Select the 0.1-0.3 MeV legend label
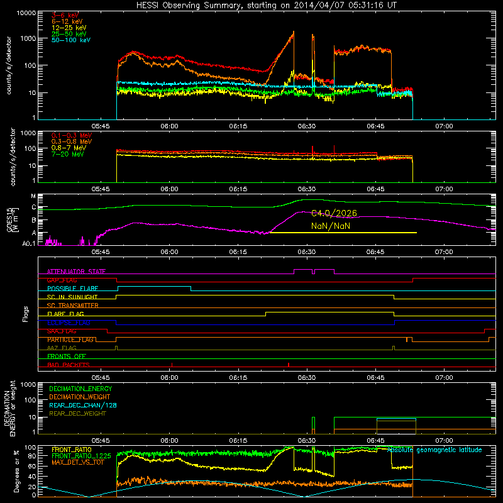The height and width of the screenshot is (503, 503). pyautogui.click(x=72, y=135)
